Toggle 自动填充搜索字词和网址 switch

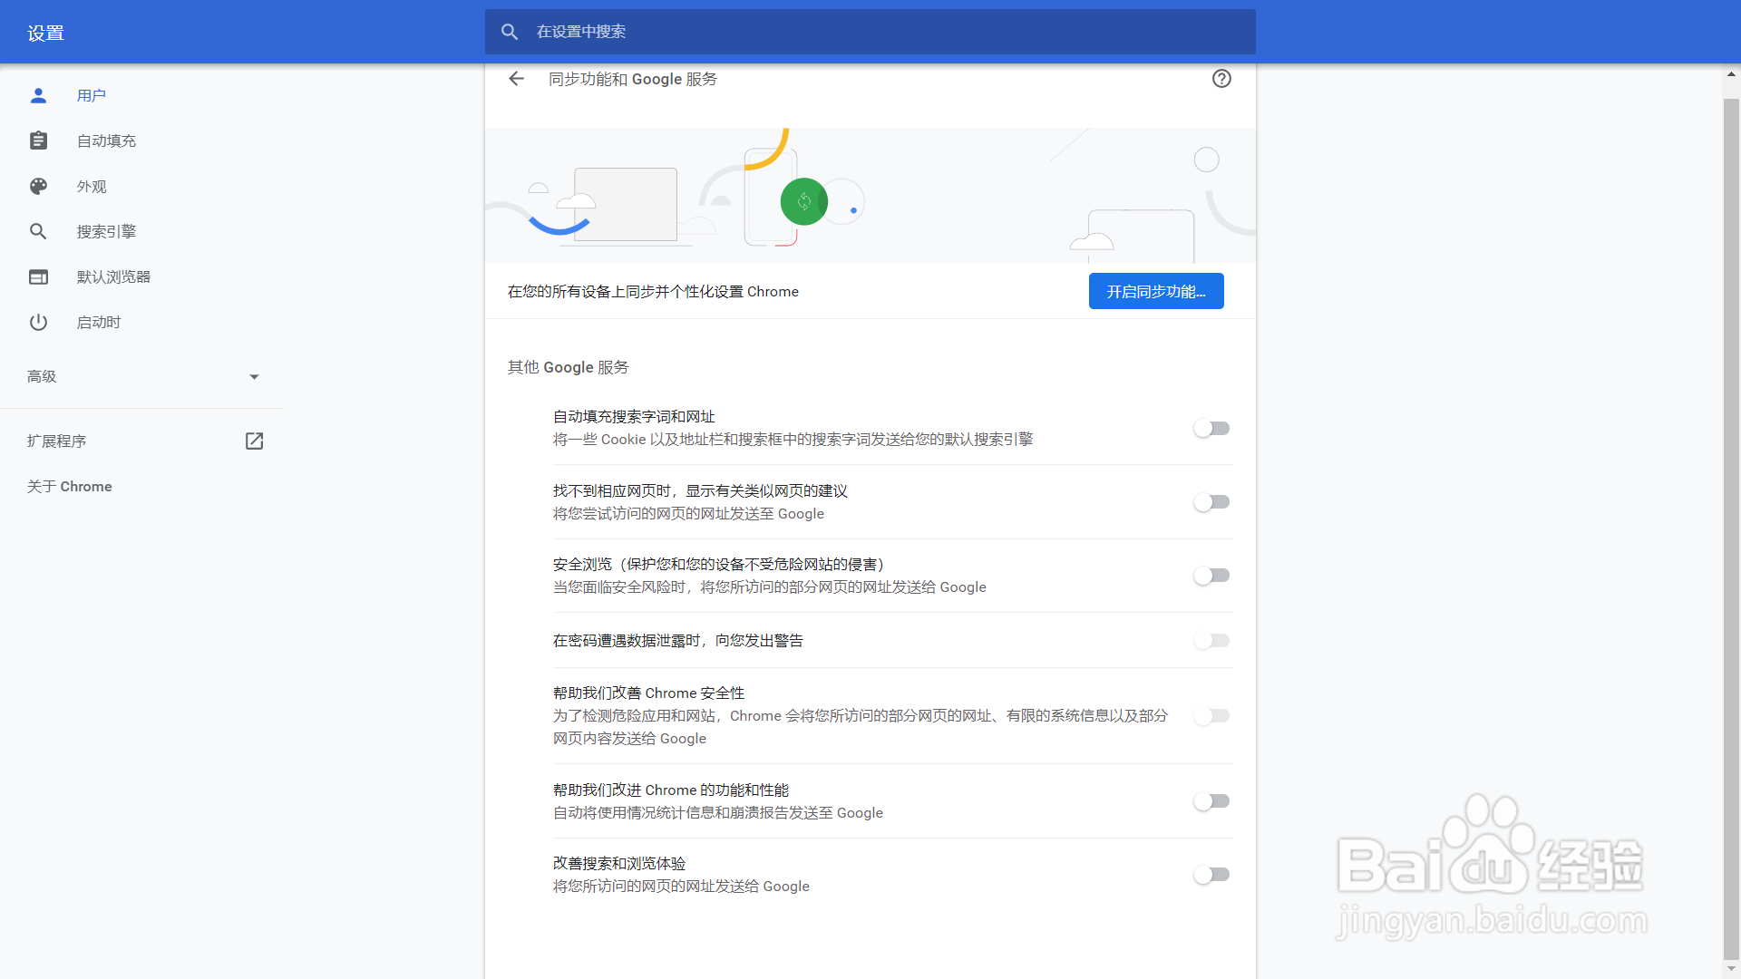click(1211, 428)
